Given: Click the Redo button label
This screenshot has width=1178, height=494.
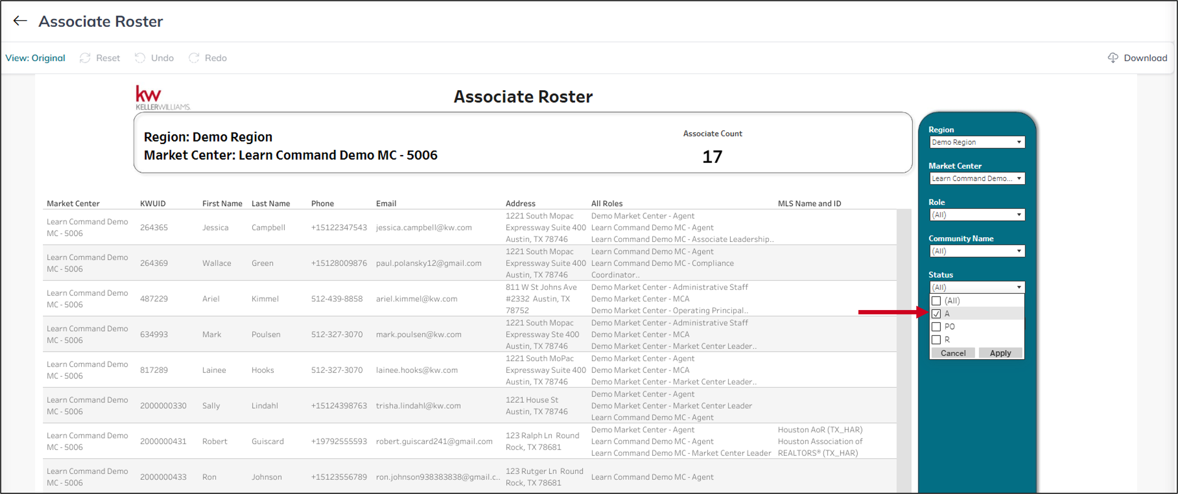Looking at the screenshot, I should [x=216, y=58].
